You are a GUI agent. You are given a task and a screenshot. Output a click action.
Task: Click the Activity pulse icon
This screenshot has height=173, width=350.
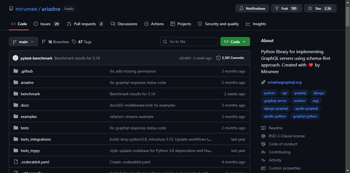pos(263,160)
